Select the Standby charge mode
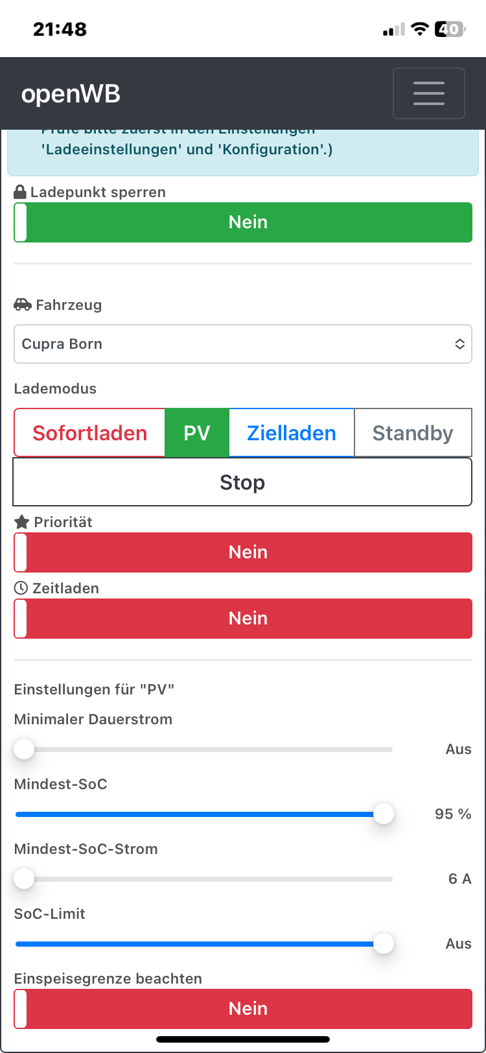The width and height of the screenshot is (486, 1053). coord(413,433)
